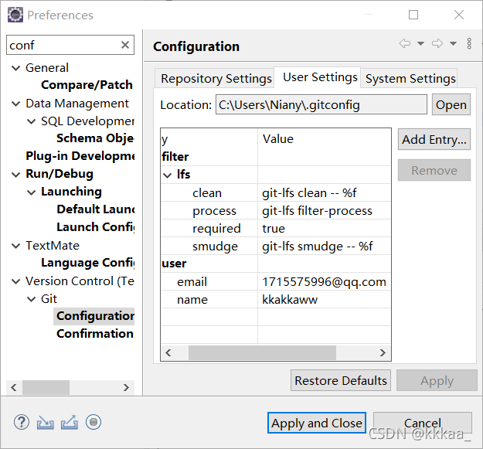Collapse the Data Management tree node
Screen dimensions: 483x449
pyautogui.click(x=15, y=104)
